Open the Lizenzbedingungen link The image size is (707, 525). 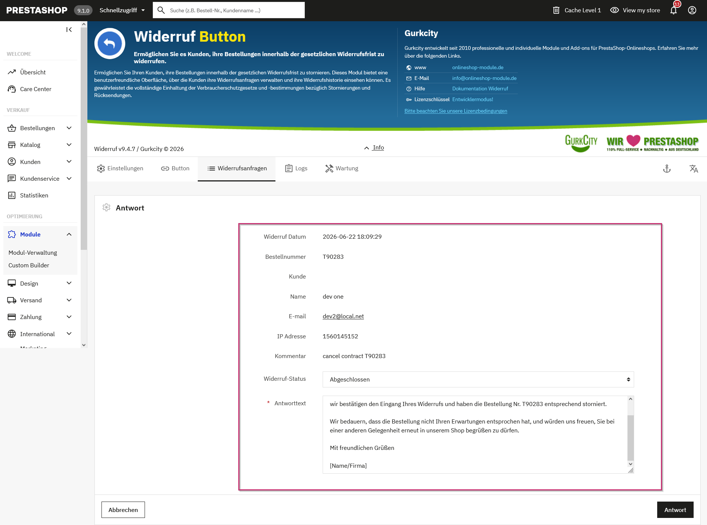pos(456,111)
